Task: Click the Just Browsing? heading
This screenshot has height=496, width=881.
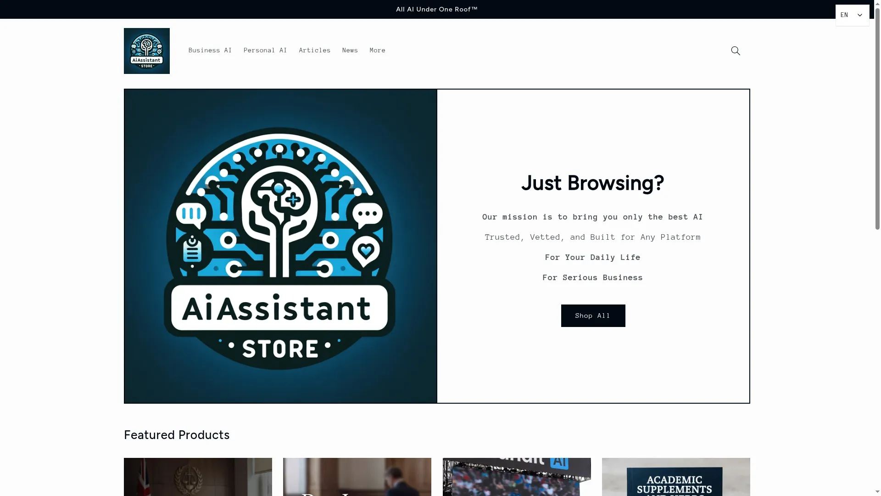Action: click(593, 183)
